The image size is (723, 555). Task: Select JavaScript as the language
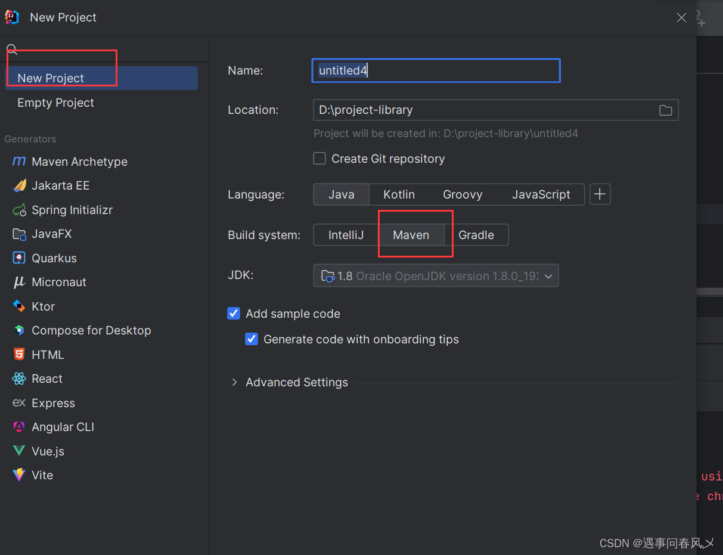(541, 194)
